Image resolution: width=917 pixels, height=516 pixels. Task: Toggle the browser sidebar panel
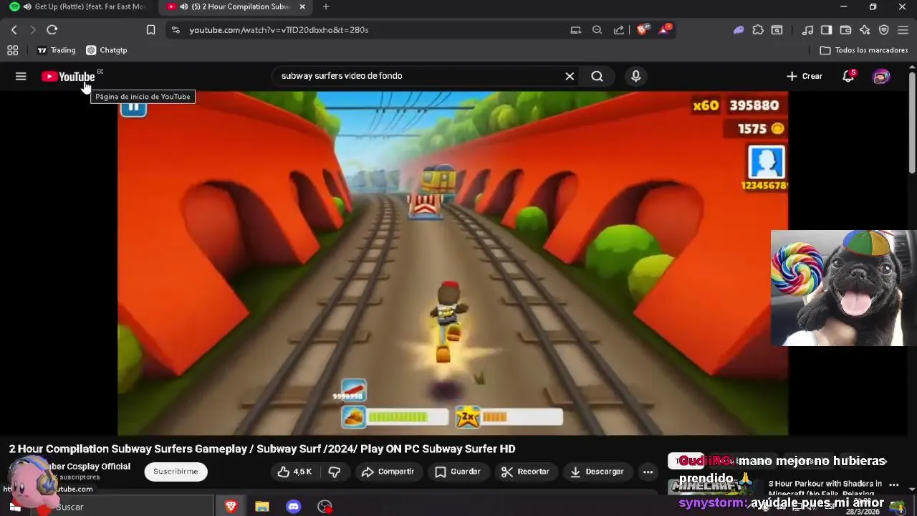826,30
